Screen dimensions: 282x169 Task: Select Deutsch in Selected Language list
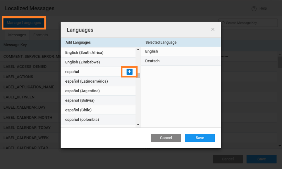point(152,61)
